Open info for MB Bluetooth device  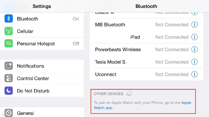click(x=194, y=25)
